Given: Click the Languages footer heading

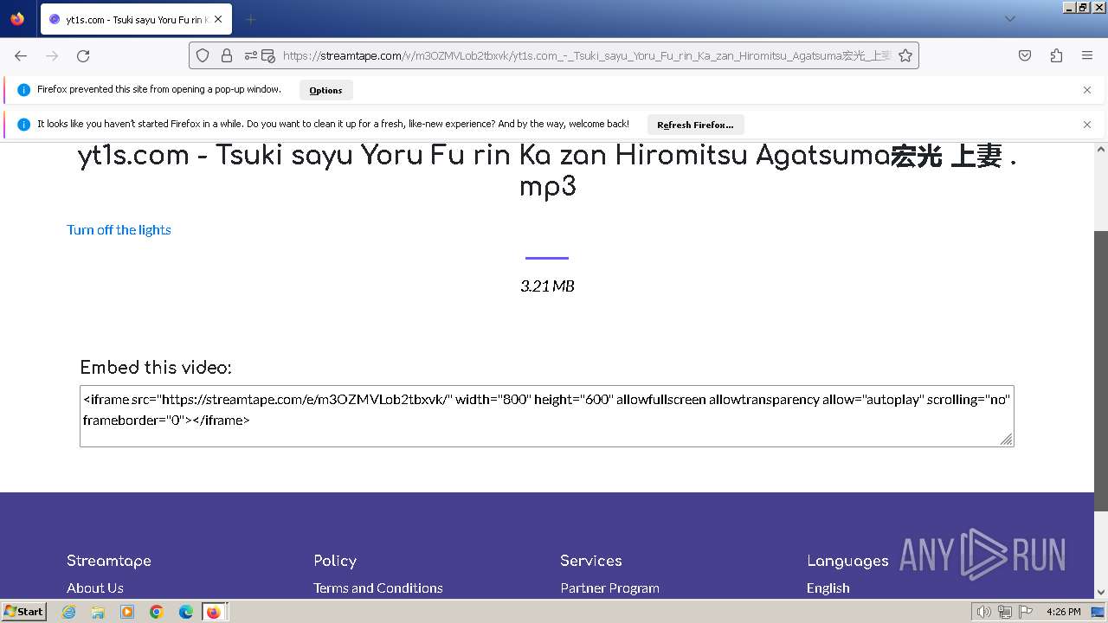Looking at the screenshot, I should (x=847, y=561).
